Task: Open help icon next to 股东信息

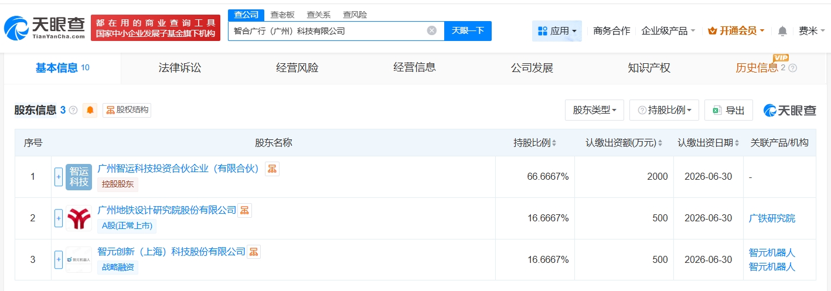Action: [73, 110]
